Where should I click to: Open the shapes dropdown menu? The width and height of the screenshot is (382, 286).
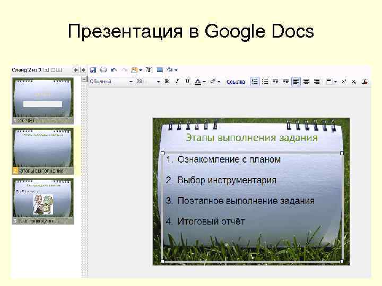coord(176,70)
